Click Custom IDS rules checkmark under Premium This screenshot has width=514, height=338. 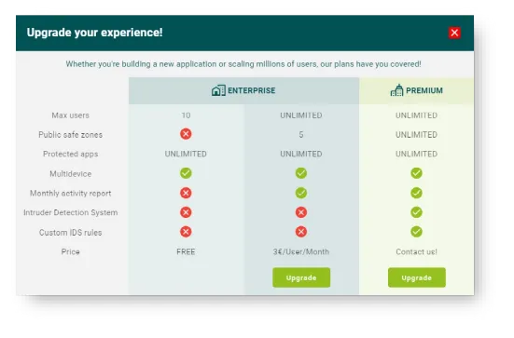point(416,232)
